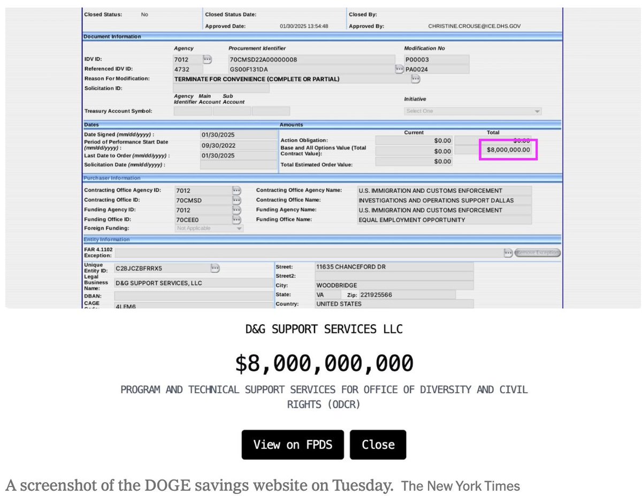This screenshot has height=496, width=642.
Task: Click the Procurement Identifier field 70CMSD22A00000008
Action: (x=311, y=59)
